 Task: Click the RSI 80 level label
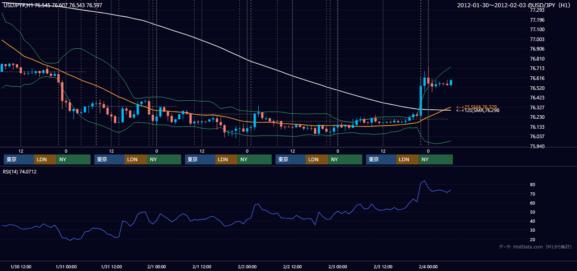532,185
